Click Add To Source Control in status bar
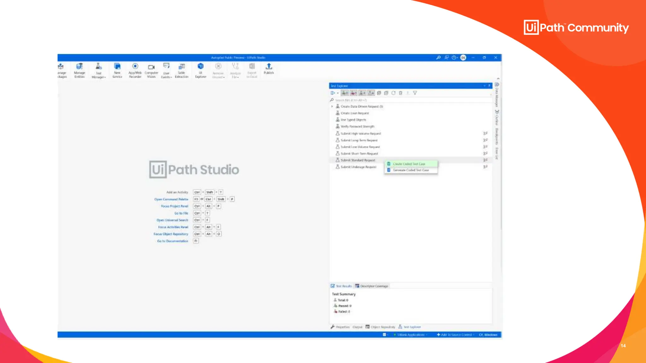The height and width of the screenshot is (363, 646). [x=456, y=335]
